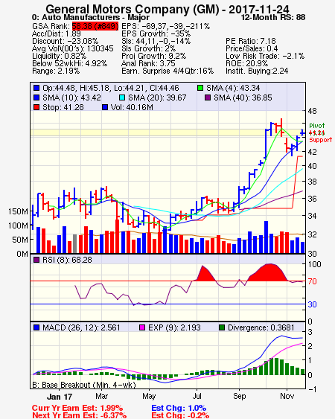Click the cyan SMA (20) legend swatch
The image size is (335, 419).
click(x=122, y=97)
